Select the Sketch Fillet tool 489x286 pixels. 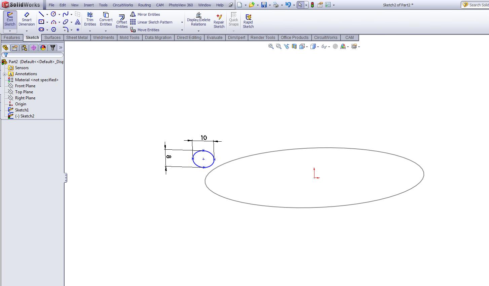(x=66, y=30)
